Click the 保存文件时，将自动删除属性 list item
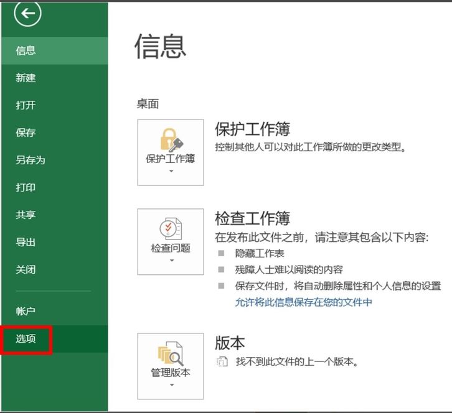Screen dimensions: 452x413 338,286
